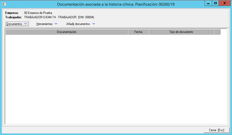Viewport: 232px width, 135px height.
Task: Sort by the Fecha column header
Action: pos(138,32)
